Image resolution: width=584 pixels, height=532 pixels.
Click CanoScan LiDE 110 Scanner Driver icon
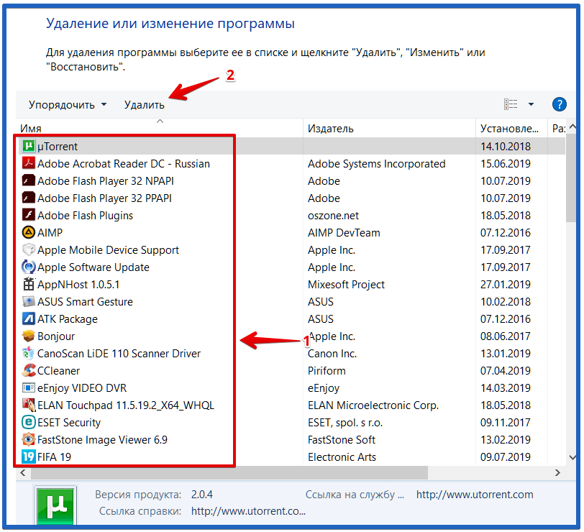(x=29, y=353)
